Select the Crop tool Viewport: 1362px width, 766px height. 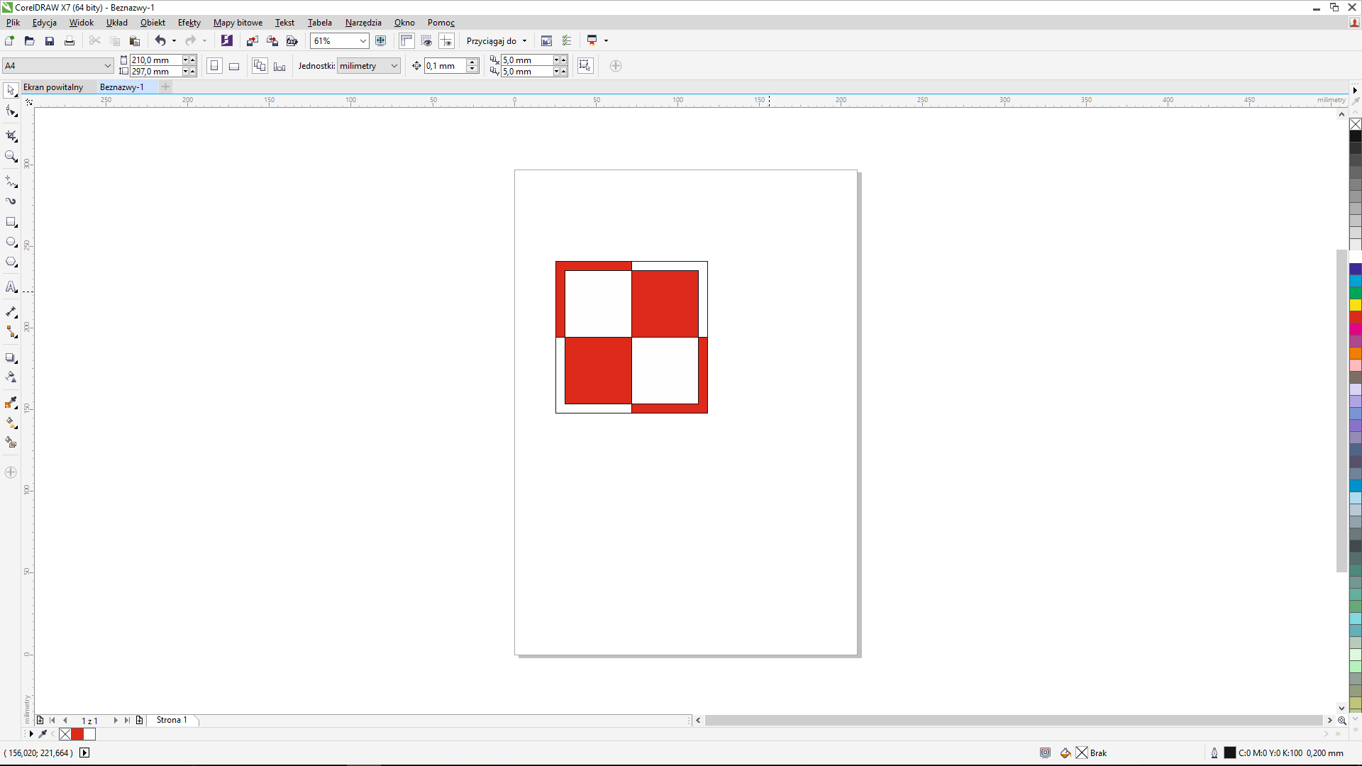[11, 135]
